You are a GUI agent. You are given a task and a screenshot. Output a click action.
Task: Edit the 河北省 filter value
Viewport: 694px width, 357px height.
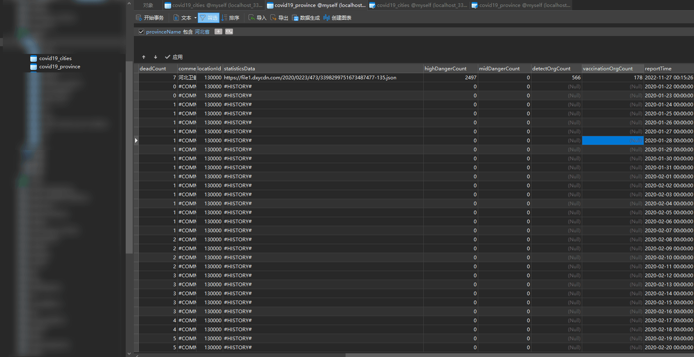coord(202,32)
